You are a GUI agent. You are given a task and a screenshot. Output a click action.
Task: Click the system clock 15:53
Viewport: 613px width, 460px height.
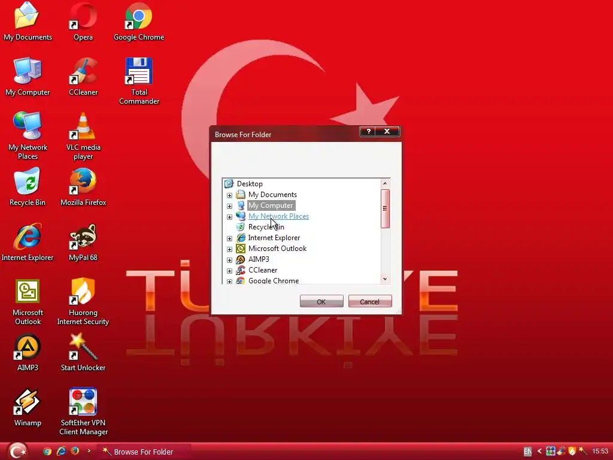(x=600, y=452)
